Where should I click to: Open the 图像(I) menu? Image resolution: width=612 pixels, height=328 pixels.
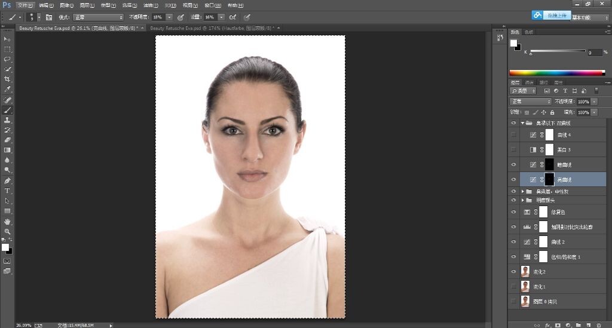pyautogui.click(x=67, y=5)
